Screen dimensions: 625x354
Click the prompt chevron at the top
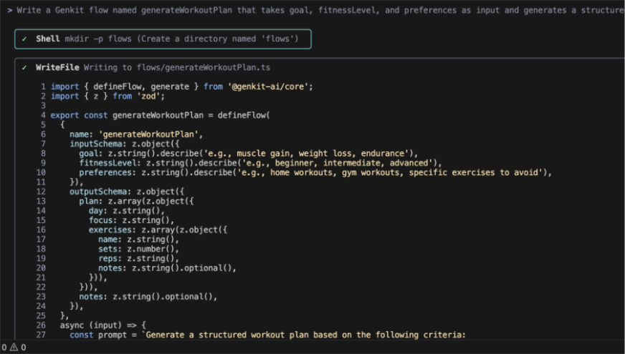click(x=9, y=11)
